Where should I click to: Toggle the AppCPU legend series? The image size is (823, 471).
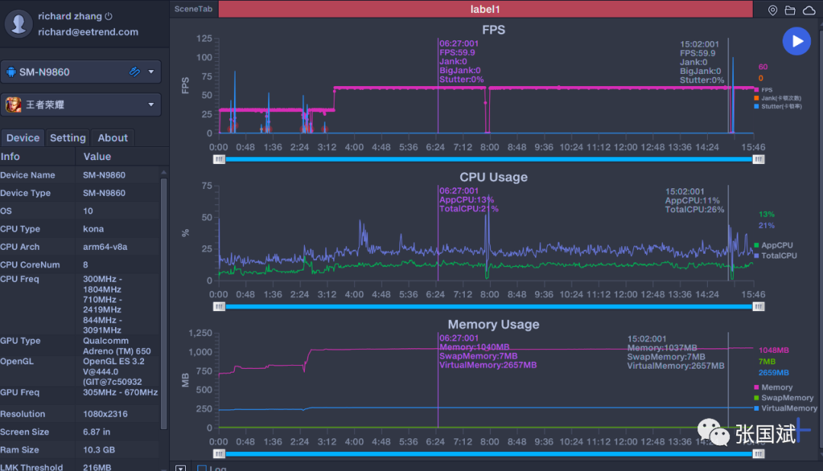(x=772, y=245)
